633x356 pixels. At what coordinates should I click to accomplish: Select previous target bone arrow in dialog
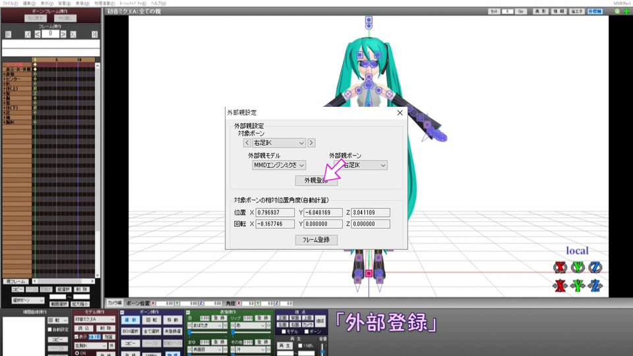(x=247, y=143)
